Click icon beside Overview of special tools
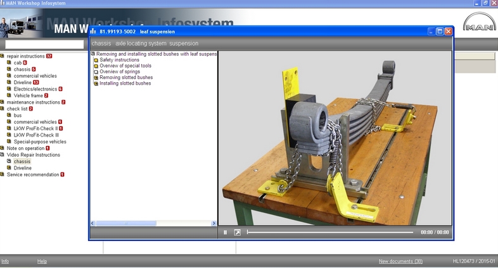Screen dimensions: 498x268 click(x=96, y=66)
